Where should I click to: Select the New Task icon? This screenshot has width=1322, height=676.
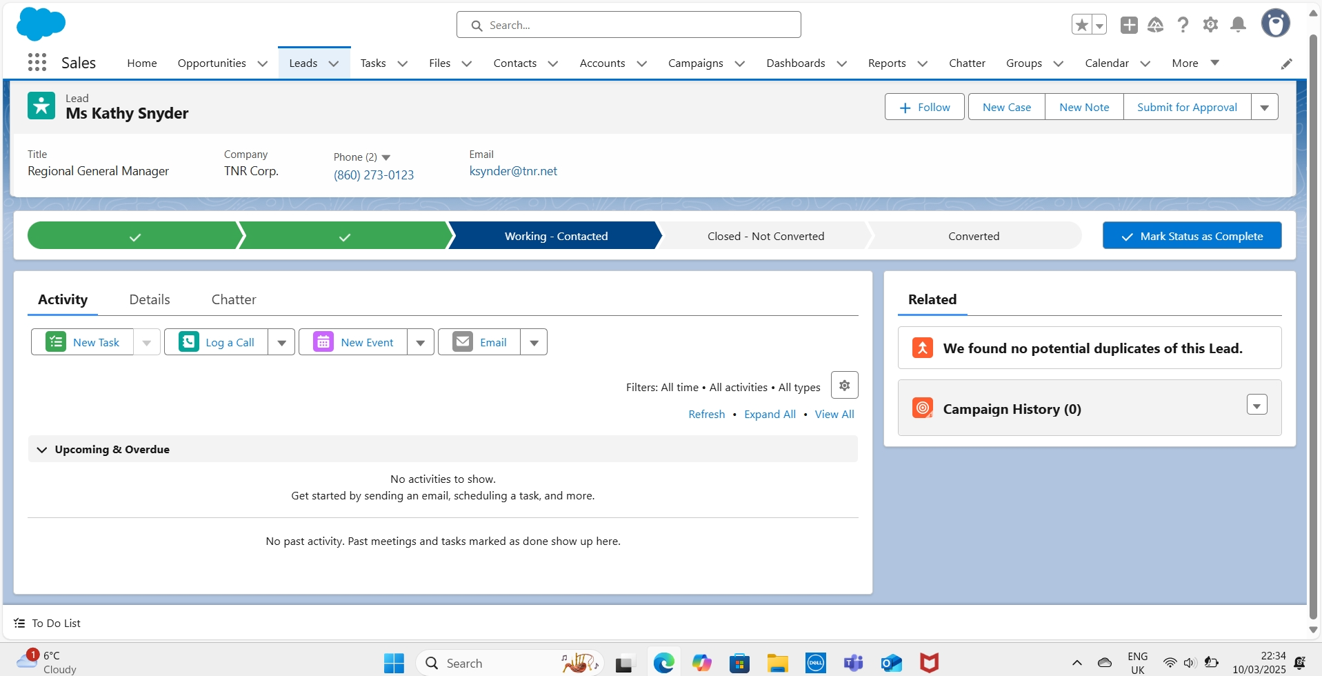[x=56, y=341]
